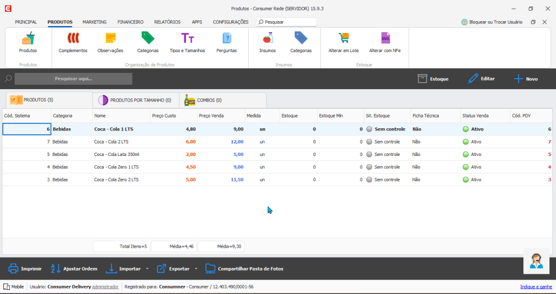This screenshot has width=556, height=294.
Task: Click the Pesquisar aqui search field
Action: click(x=73, y=79)
